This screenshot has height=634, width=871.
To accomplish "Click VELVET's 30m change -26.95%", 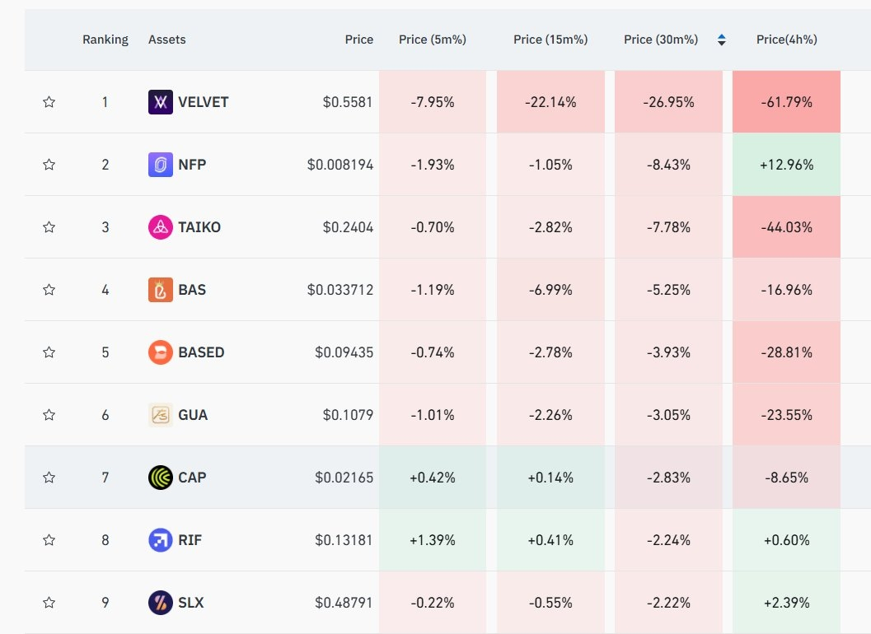I will coord(669,102).
